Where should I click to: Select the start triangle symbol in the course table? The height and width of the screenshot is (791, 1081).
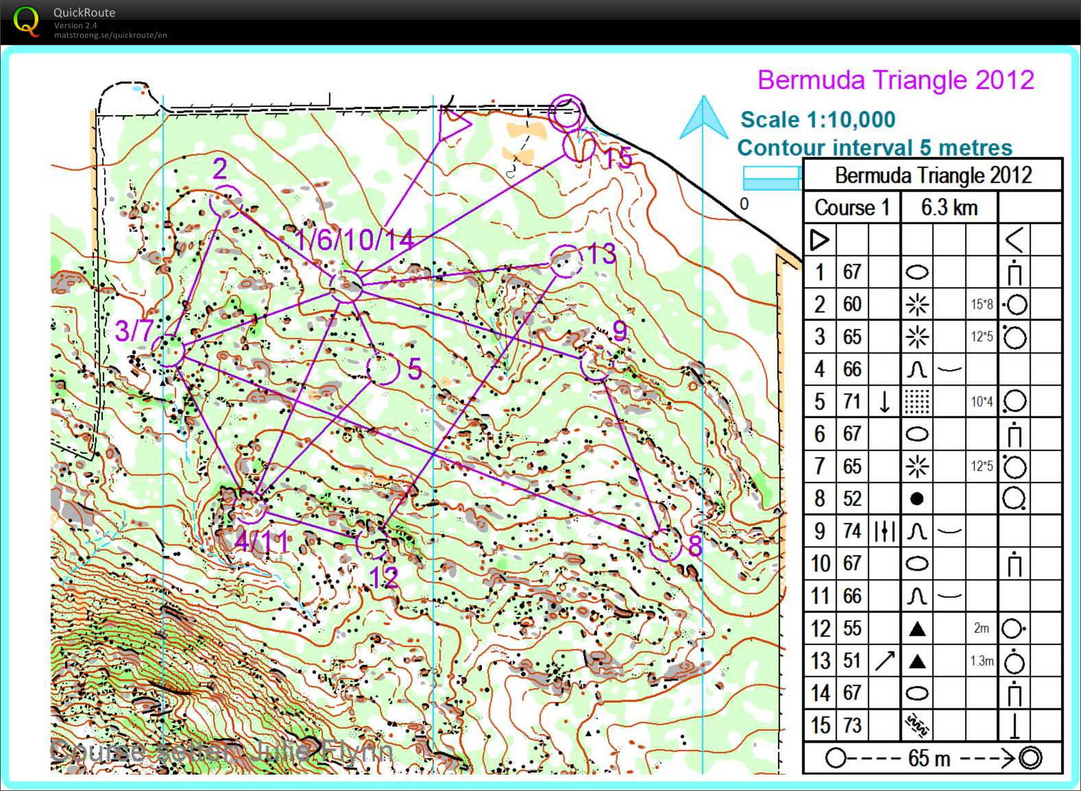[x=819, y=240]
